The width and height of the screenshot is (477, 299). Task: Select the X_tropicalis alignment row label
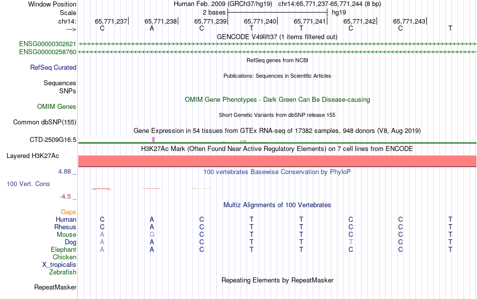pos(59,265)
